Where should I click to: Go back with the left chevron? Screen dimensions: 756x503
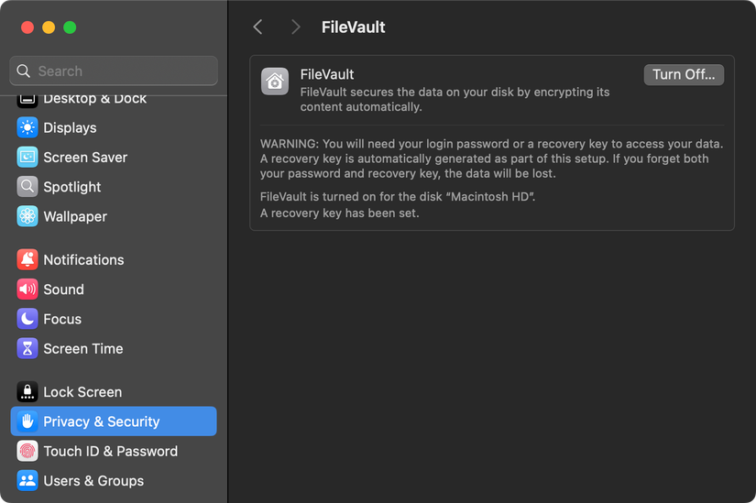tap(258, 27)
